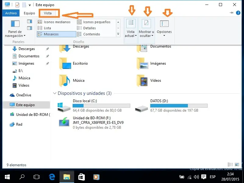Open the Panel de navegación dropdown

pos(15,29)
